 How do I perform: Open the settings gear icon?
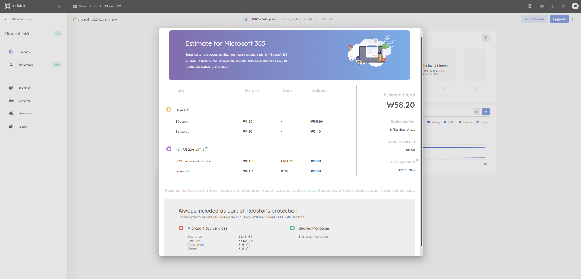pos(564,6)
